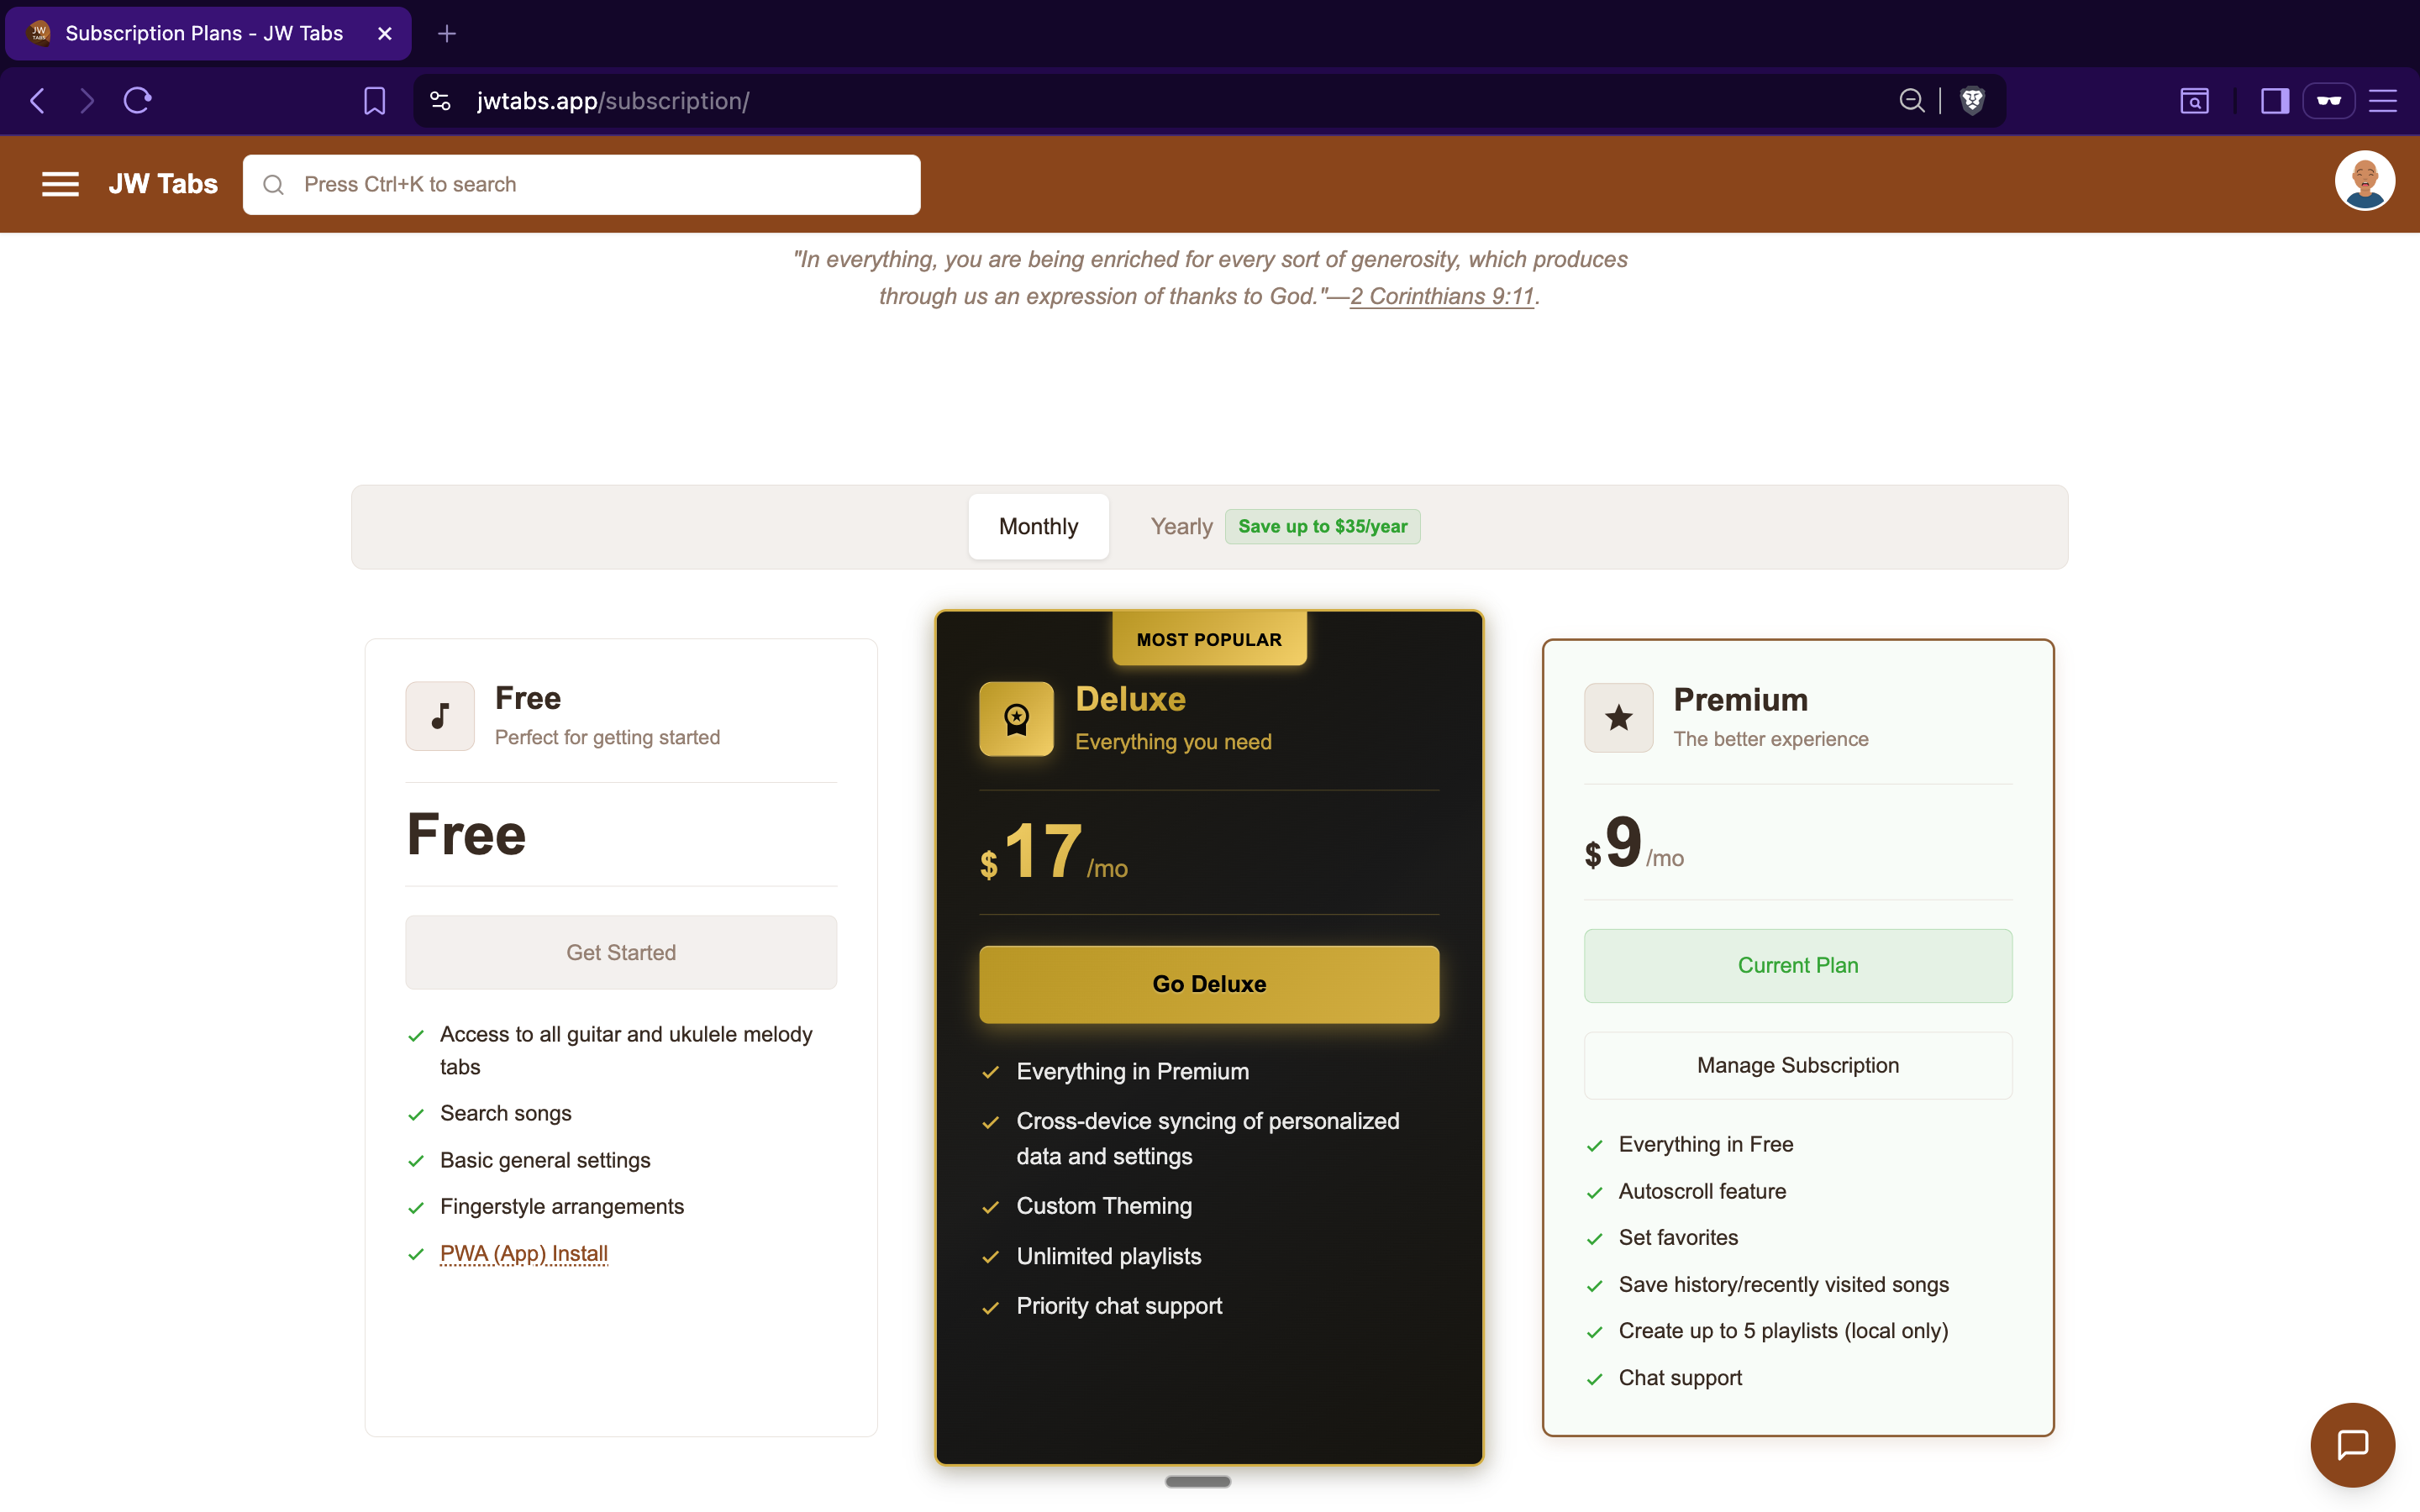Open the browser sidebar panel icon
This screenshot has width=2420, height=1512.
pyautogui.click(x=2273, y=100)
